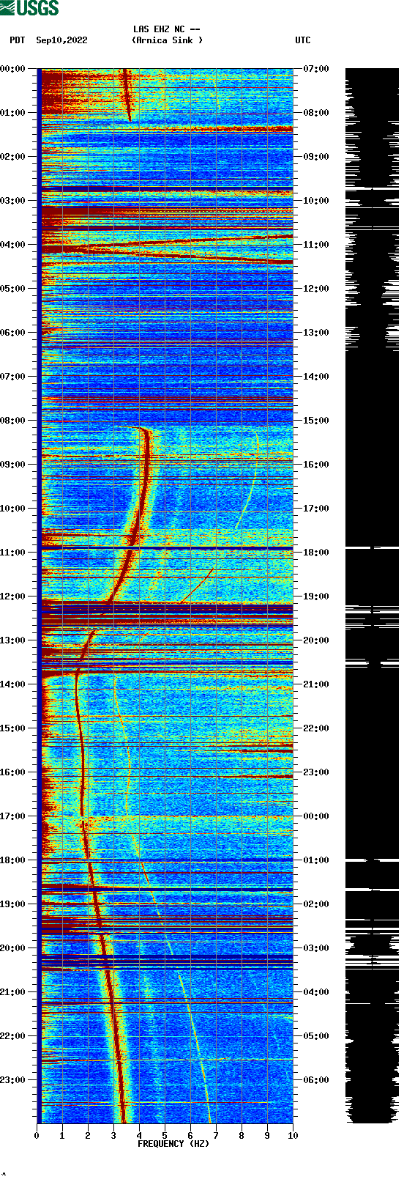Click the (Arnica Sink ) station name
Image resolution: width=404 pixels, height=1182 pixels.
coord(168,40)
